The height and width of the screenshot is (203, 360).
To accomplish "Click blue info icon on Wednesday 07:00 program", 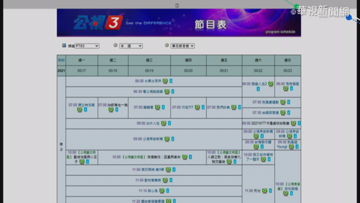I will (x=163, y=107).
